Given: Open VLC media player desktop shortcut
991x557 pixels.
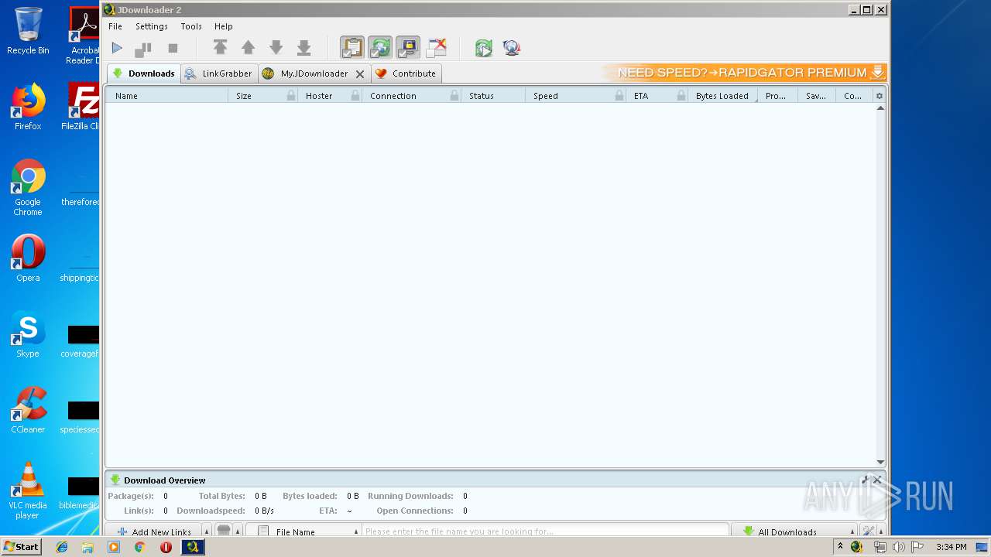Looking at the screenshot, I should pos(28,490).
